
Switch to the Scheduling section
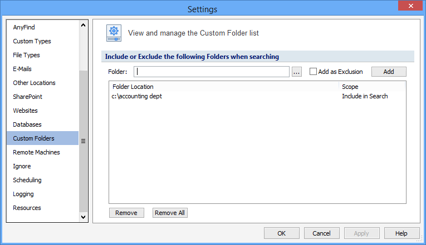pyautogui.click(x=27, y=180)
